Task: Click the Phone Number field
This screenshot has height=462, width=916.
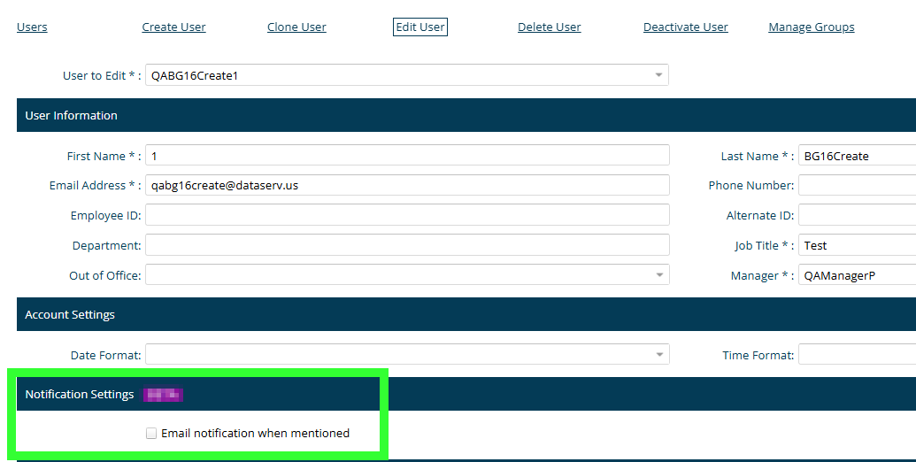Action: pos(856,186)
